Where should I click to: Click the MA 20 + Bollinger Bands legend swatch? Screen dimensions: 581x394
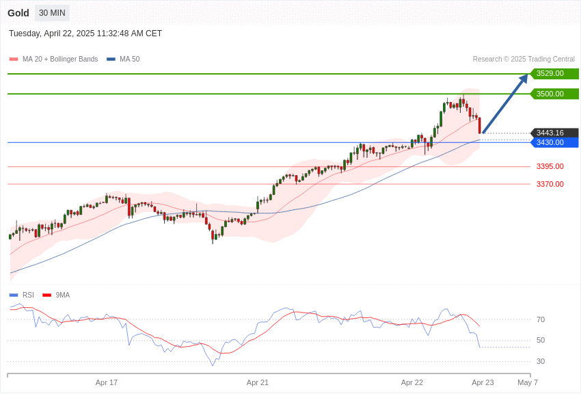click(14, 59)
